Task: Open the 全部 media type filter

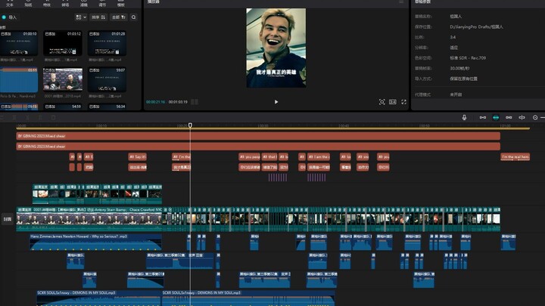Action: 119,17
